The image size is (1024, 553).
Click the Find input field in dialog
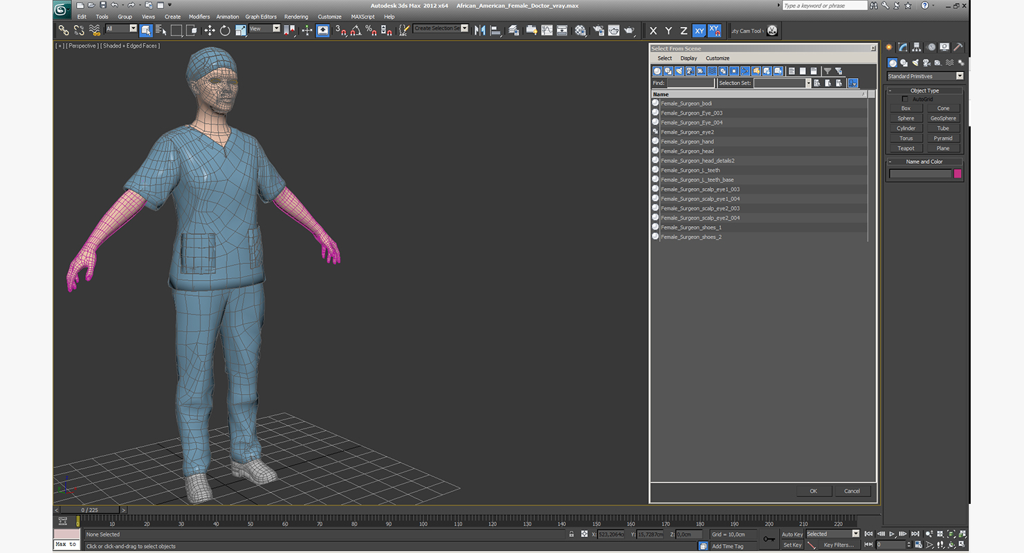tap(691, 83)
